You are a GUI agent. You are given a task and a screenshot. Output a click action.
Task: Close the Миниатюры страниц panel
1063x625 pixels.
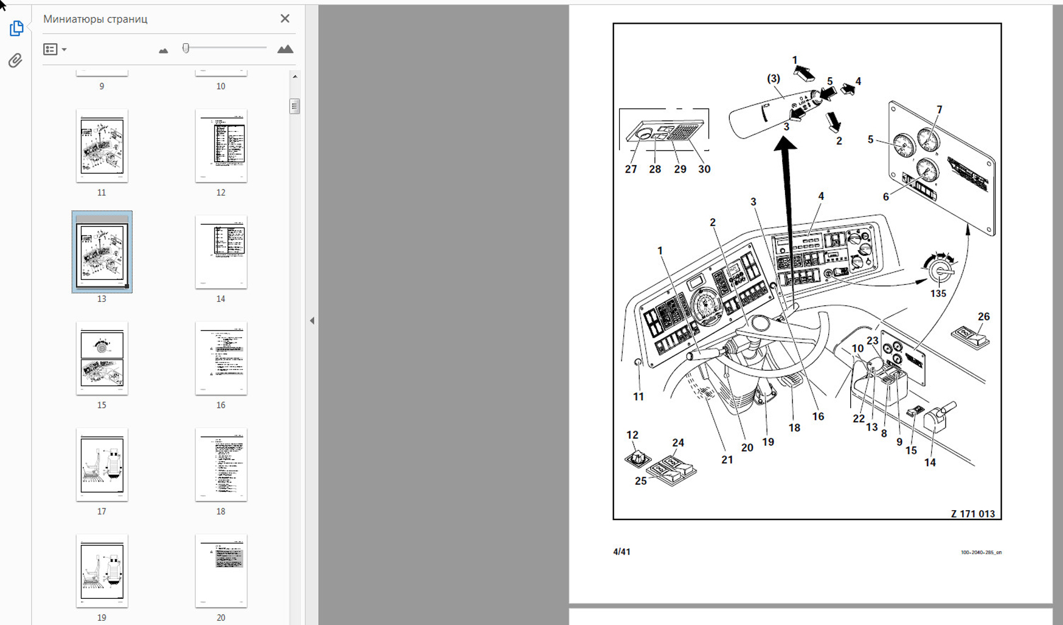coord(285,19)
